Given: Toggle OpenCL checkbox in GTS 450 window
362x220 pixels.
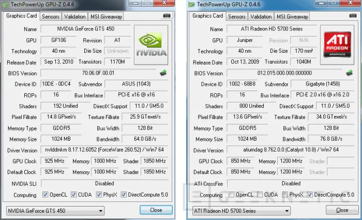Looking at the screenshot, I should 45,195.
